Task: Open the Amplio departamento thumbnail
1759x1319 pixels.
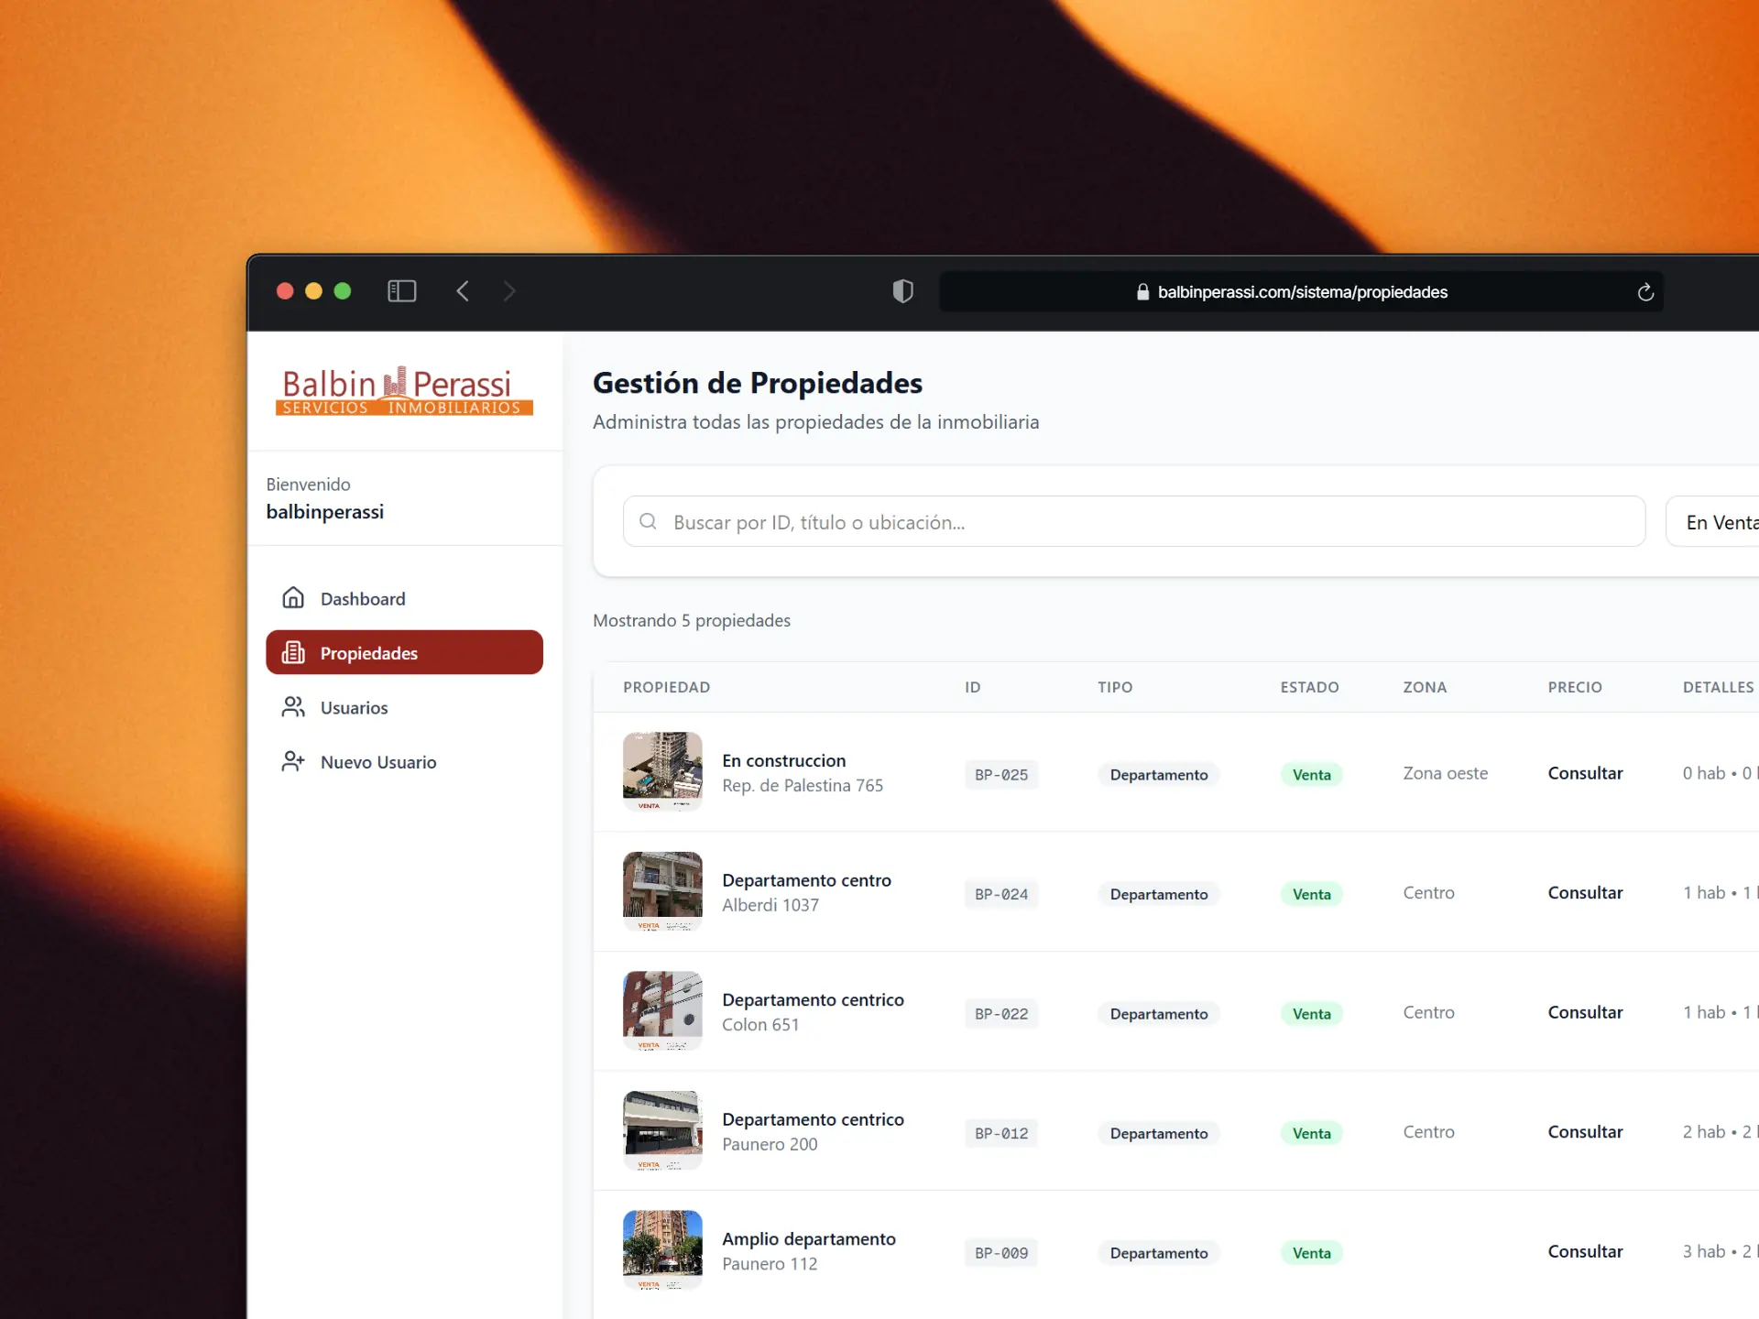Action: click(x=662, y=1249)
